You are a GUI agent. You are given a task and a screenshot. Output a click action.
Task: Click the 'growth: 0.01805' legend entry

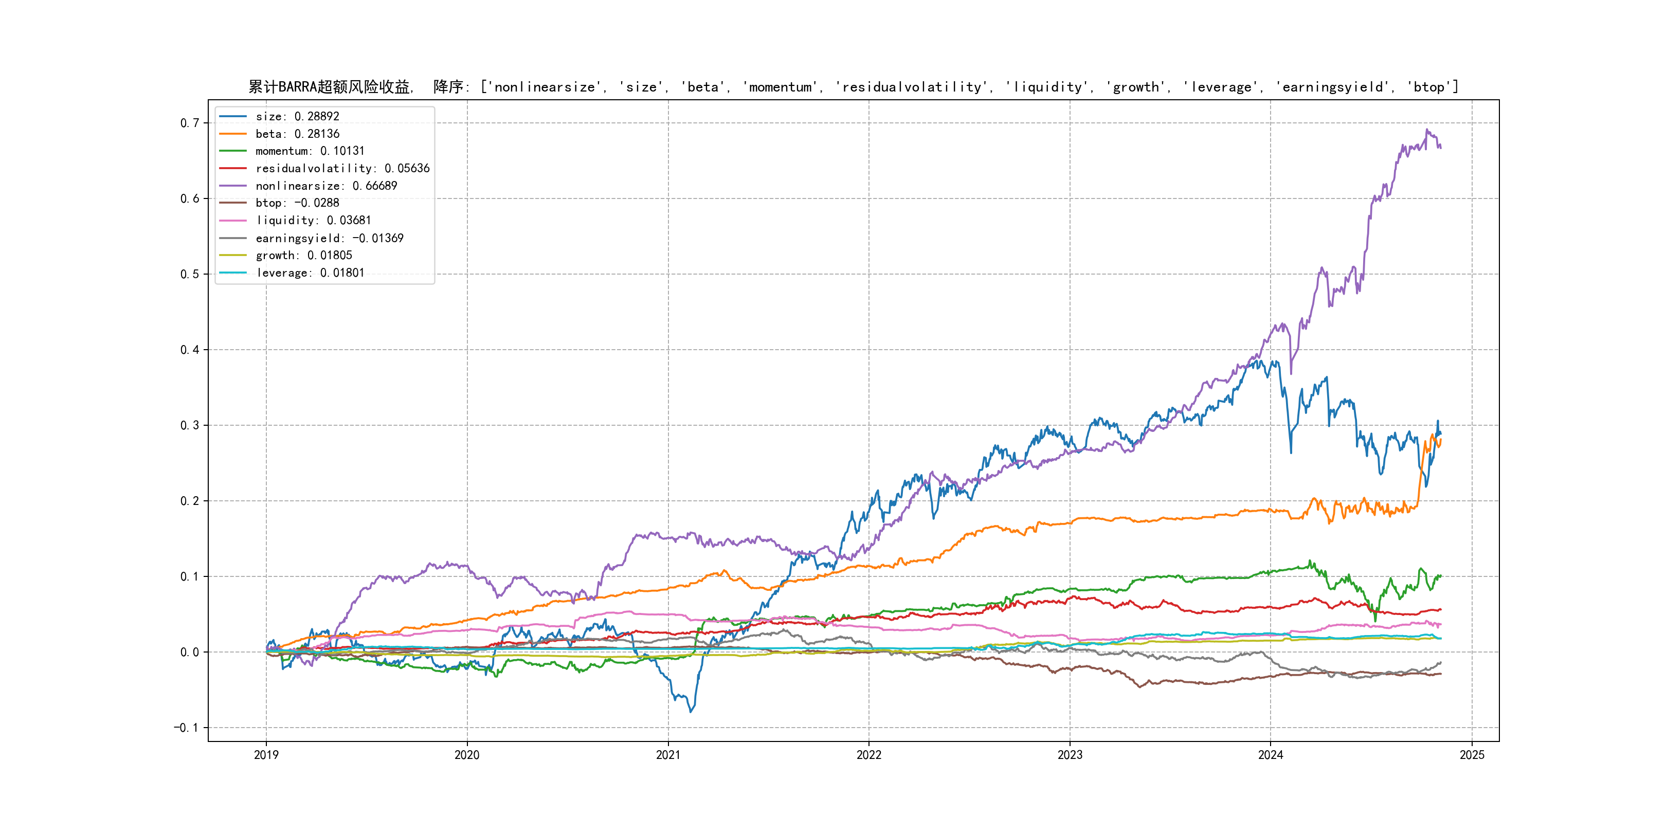point(303,256)
